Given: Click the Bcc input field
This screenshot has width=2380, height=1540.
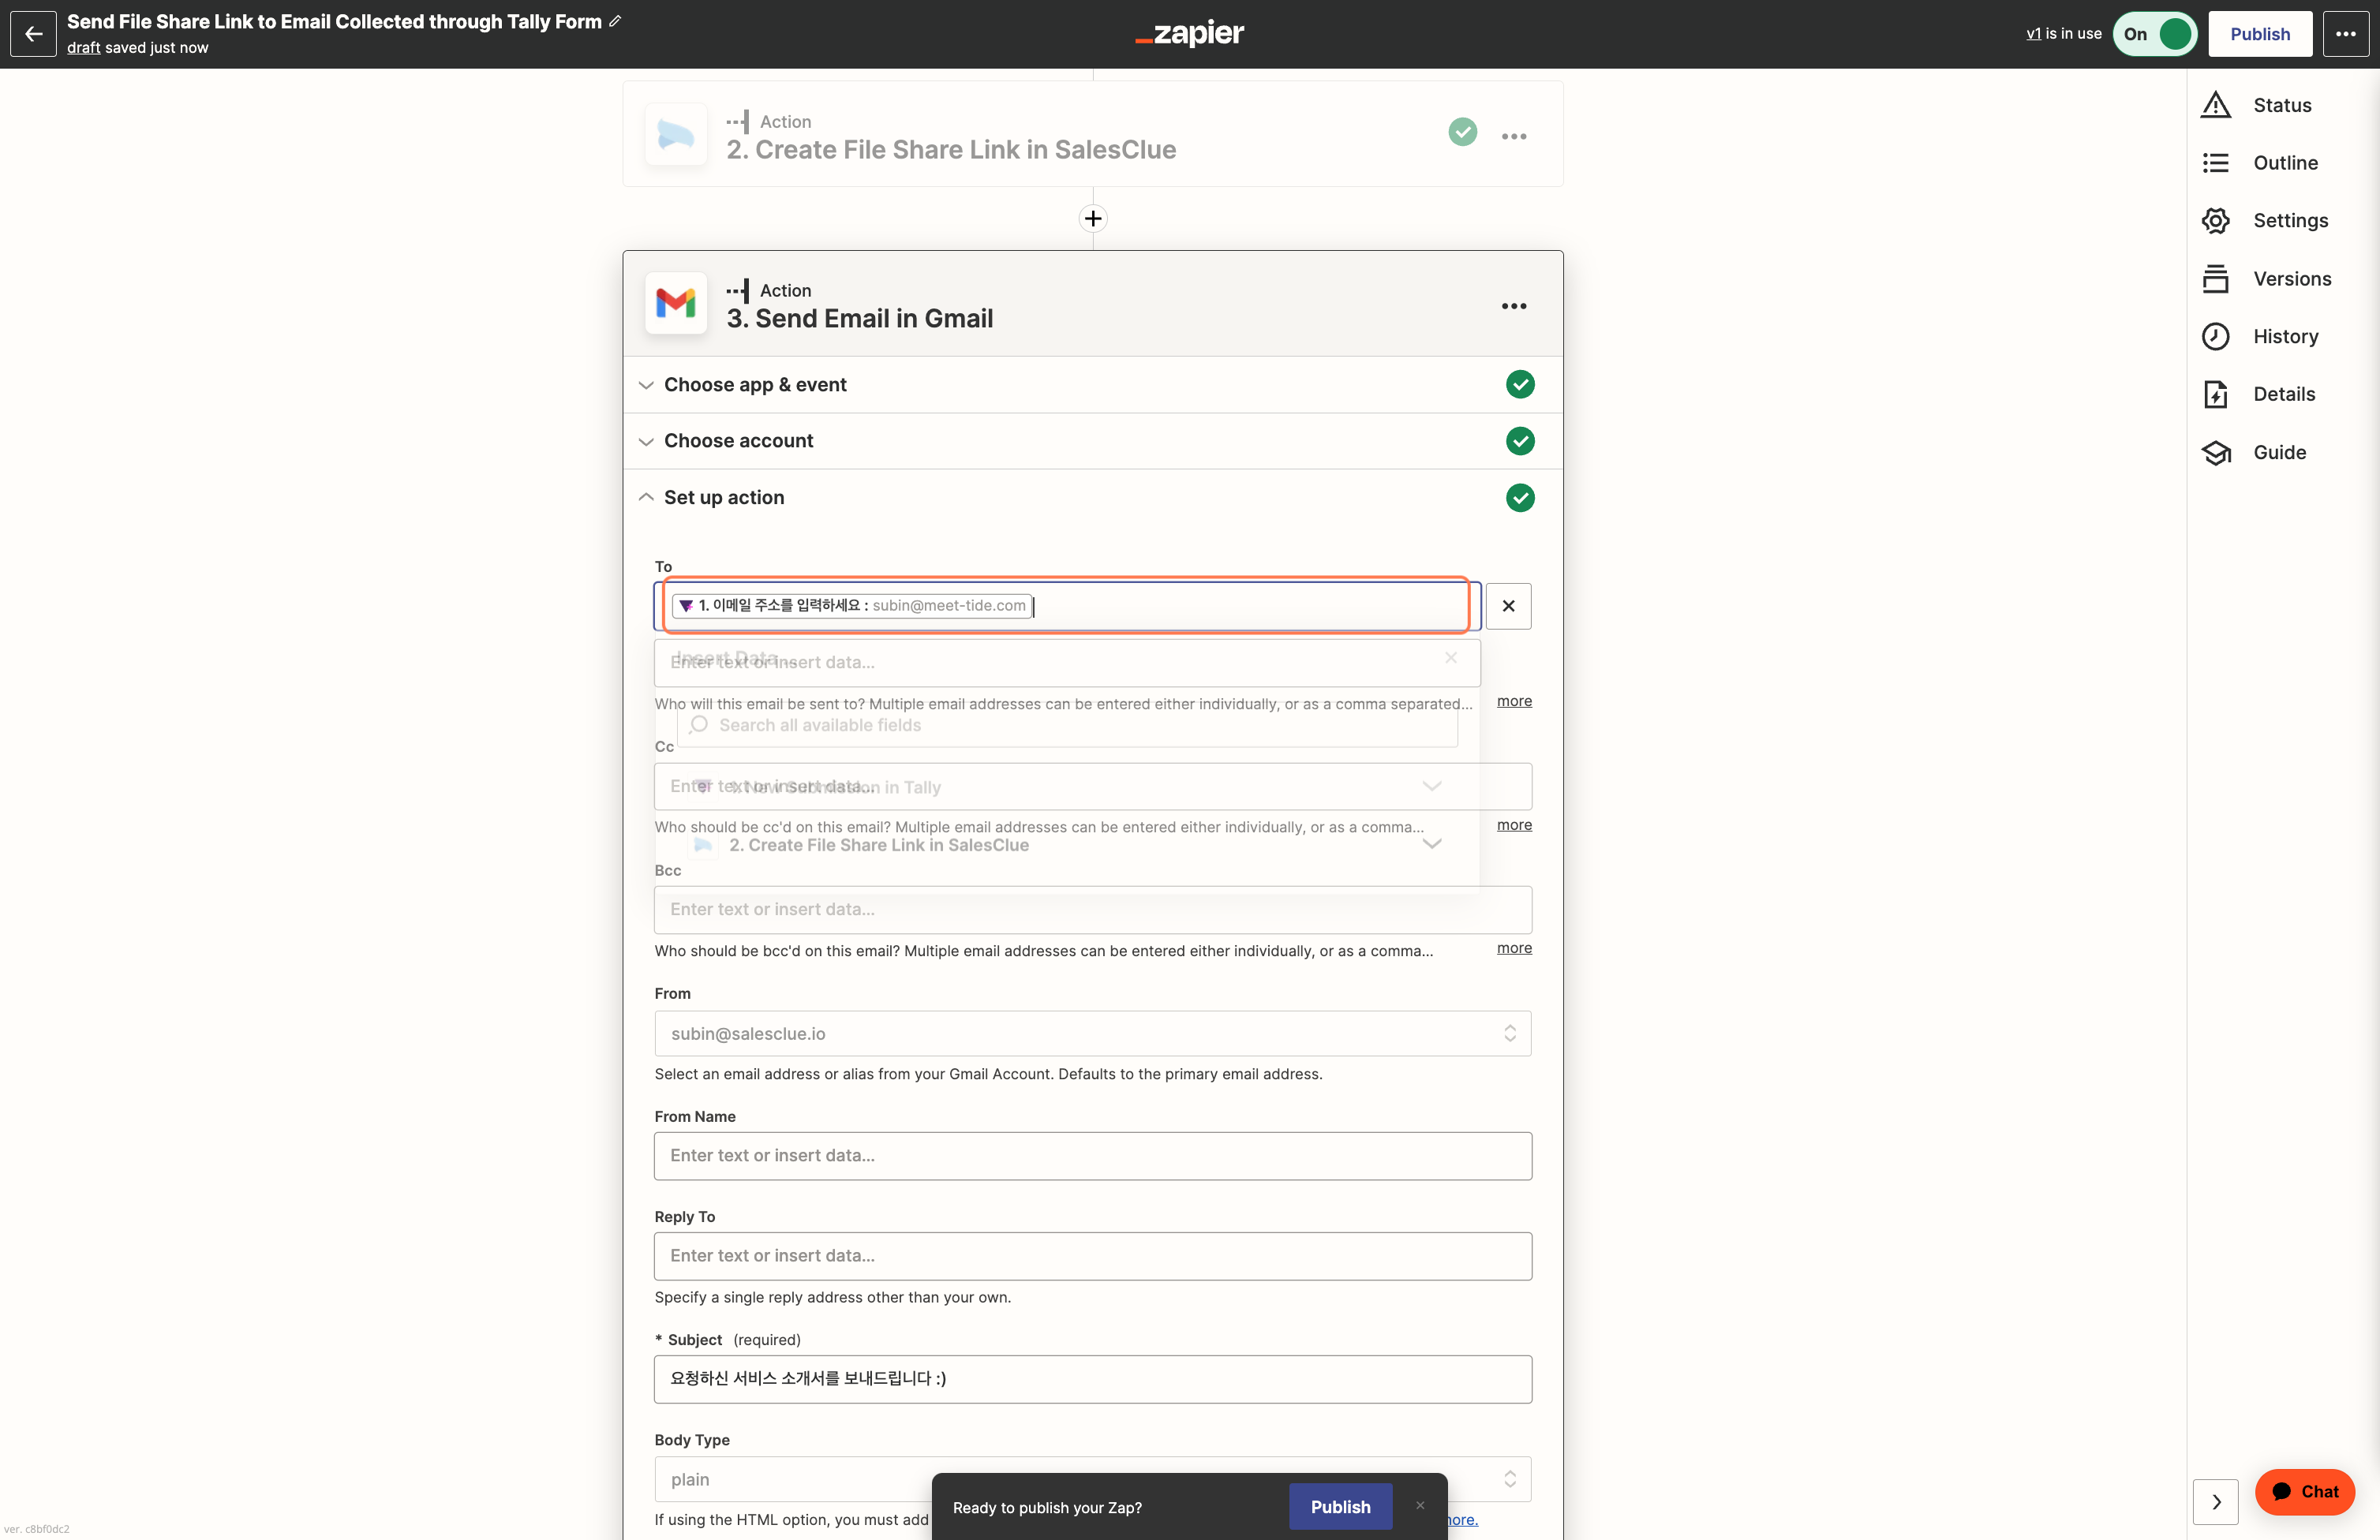Looking at the screenshot, I should [1092, 910].
